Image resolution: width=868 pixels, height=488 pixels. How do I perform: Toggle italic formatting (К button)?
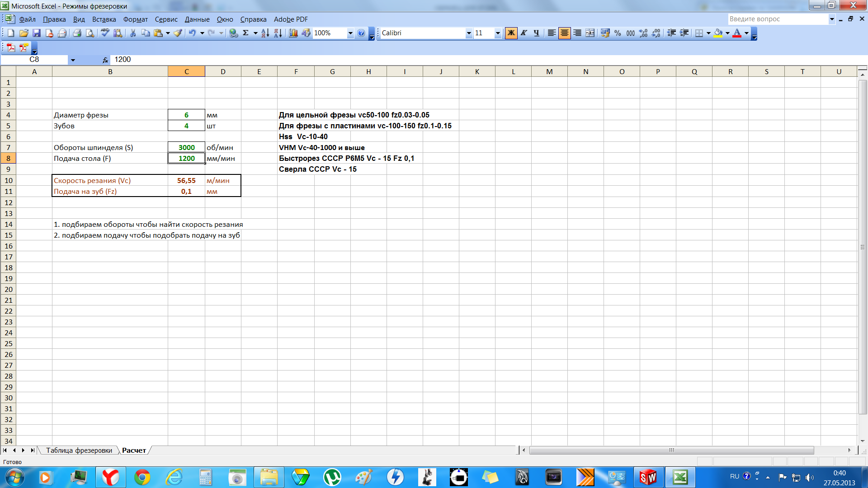pyautogui.click(x=524, y=33)
